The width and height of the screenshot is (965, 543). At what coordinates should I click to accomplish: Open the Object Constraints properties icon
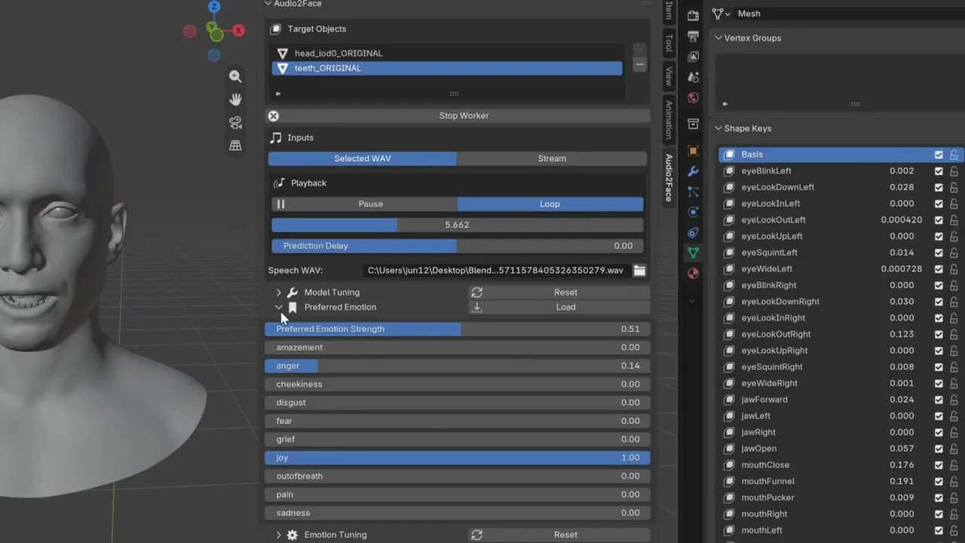click(694, 232)
